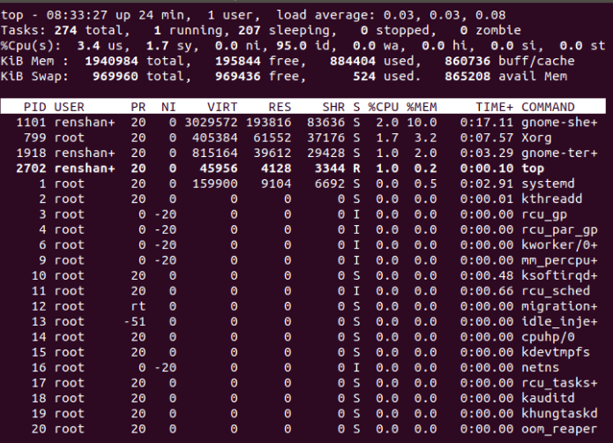Click the 274 total tasks count

[x=65, y=30]
